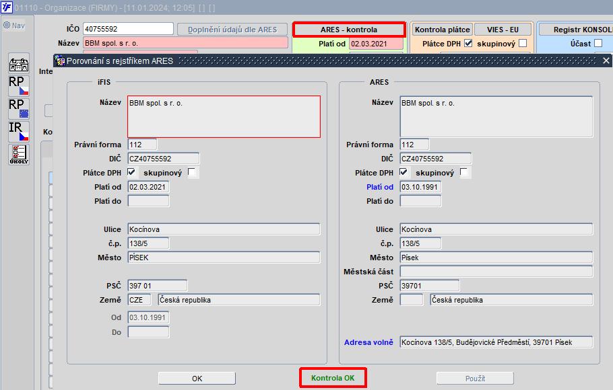This screenshot has width=613, height=390.
Task: Toggle the iFIS skupinový checkbox
Action: coord(191,172)
